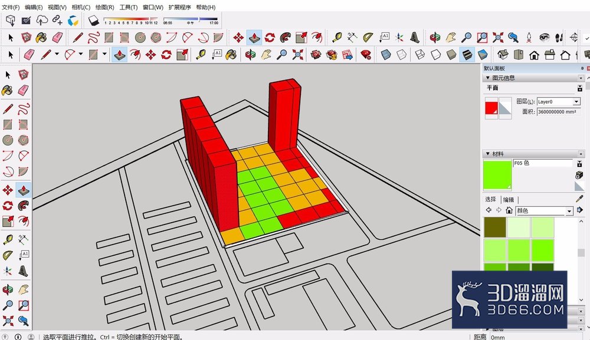Image resolution: width=590 pixels, height=340 pixels.
Task: Switch to the 编辑 tab in materials
Action: coord(509,200)
